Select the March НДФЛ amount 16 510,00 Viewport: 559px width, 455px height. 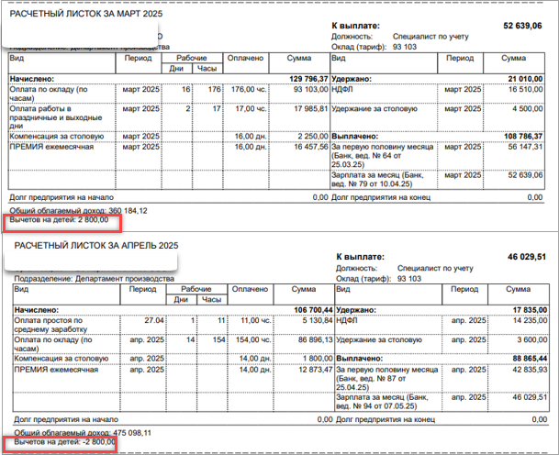(x=525, y=89)
